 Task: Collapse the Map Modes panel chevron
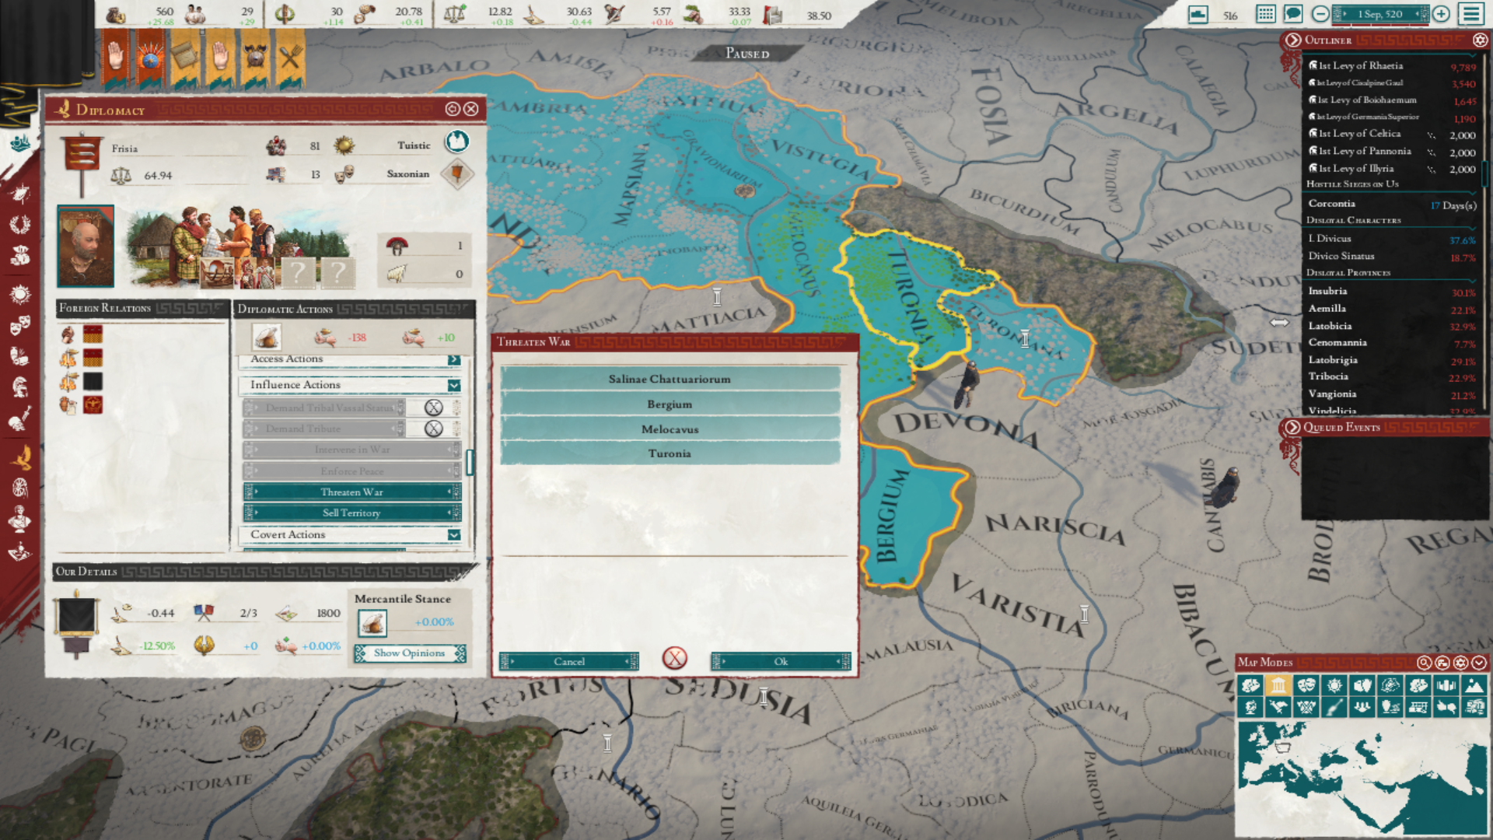pyautogui.click(x=1479, y=663)
